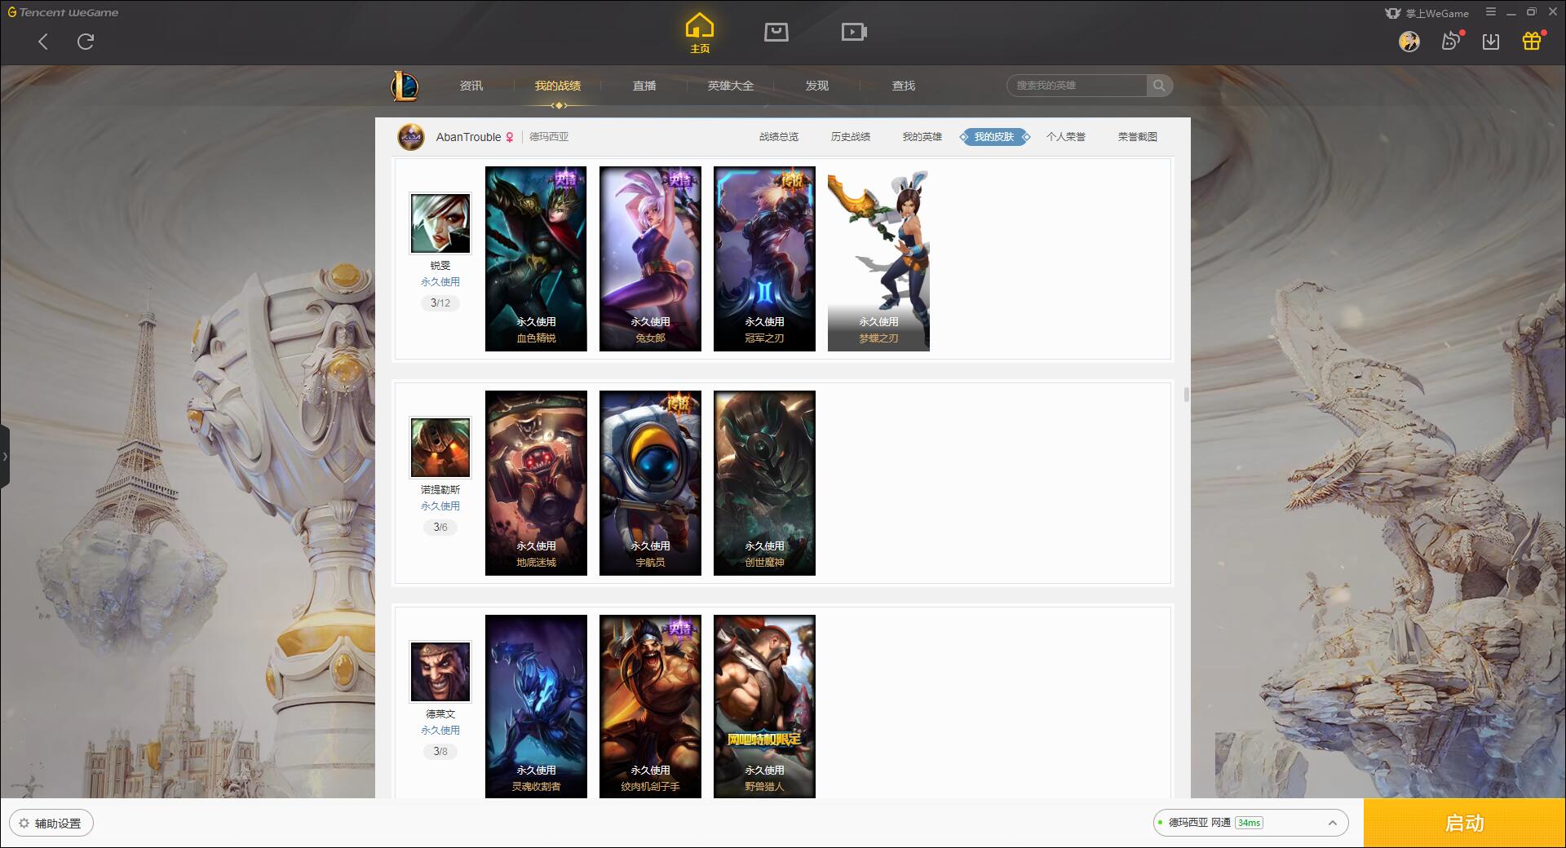Switch to 历史战绩 sub-tab
This screenshot has height=848, width=1566.
click(x=851, y=137)
